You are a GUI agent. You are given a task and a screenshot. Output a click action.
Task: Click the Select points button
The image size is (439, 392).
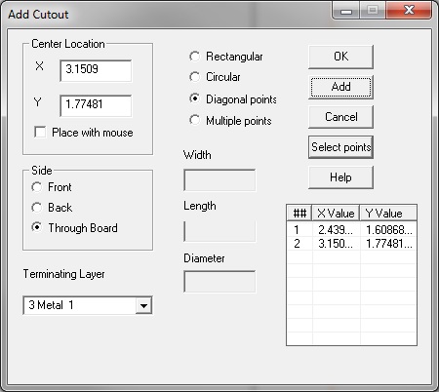pyautogui.click(x=340, y=147)
